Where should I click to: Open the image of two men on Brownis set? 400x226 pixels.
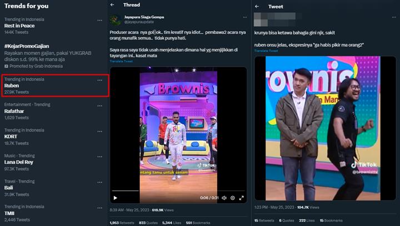(325, 128)
